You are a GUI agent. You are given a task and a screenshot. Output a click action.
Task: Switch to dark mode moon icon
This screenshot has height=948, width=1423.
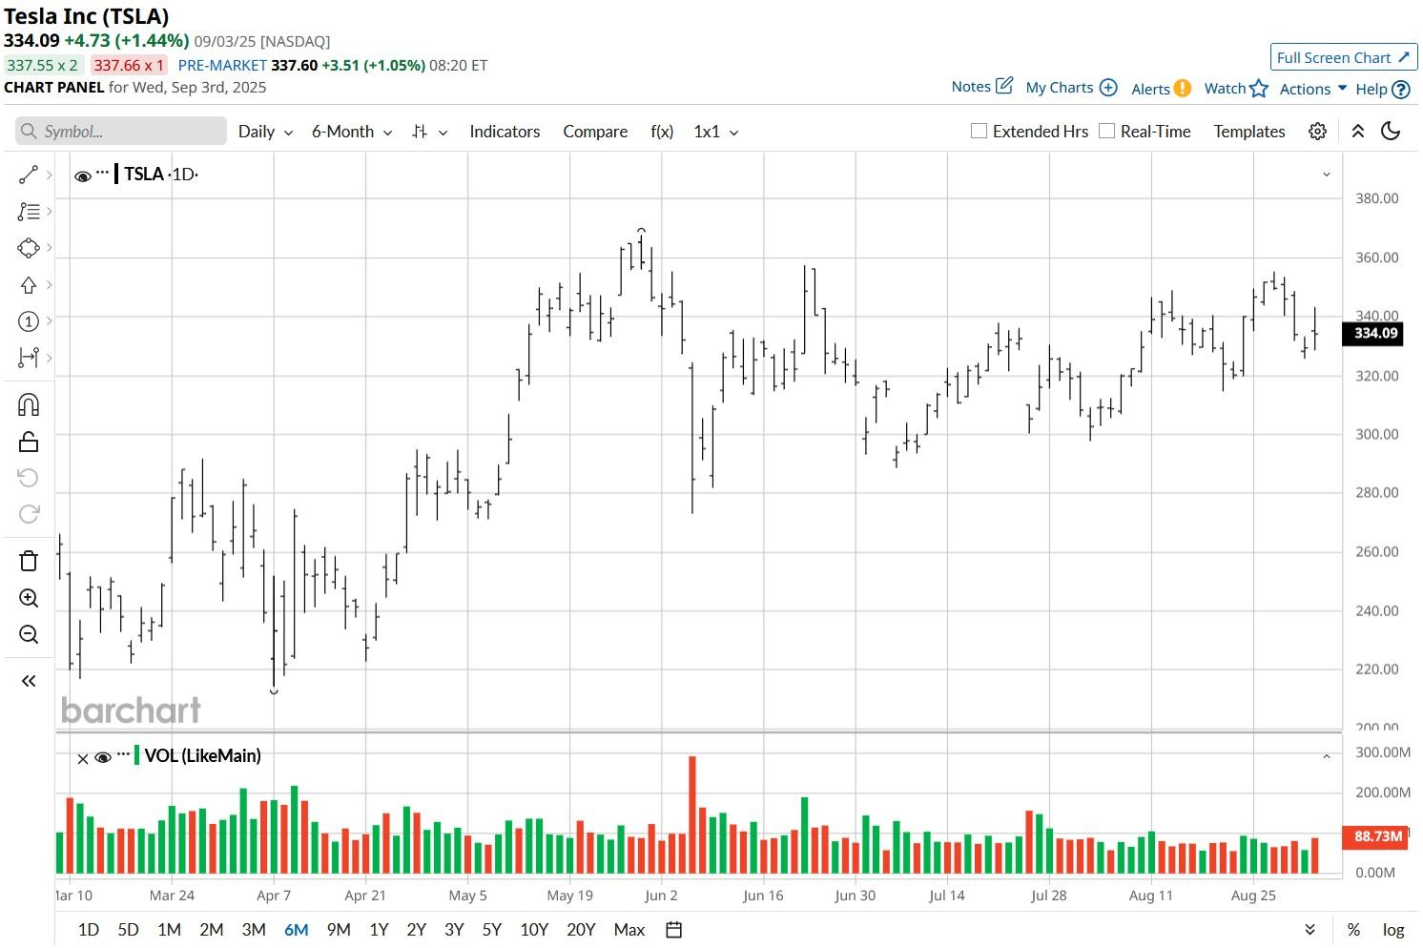click(1391, 132)
